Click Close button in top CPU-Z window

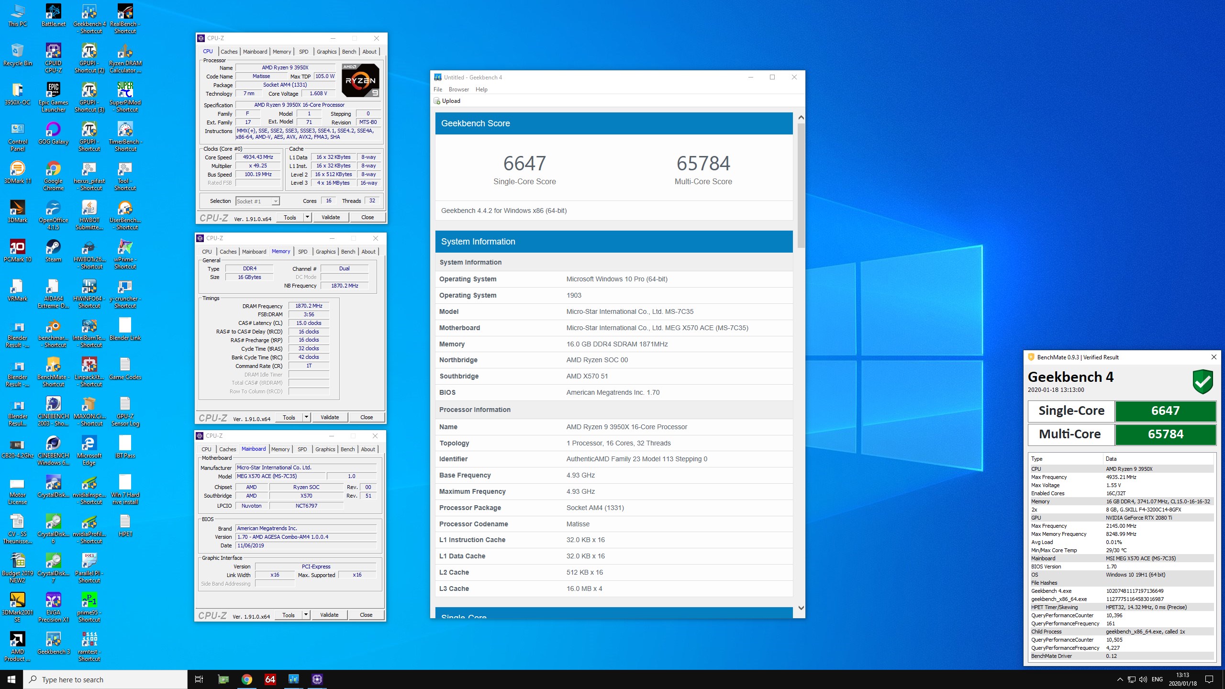[x=367, y=217]
